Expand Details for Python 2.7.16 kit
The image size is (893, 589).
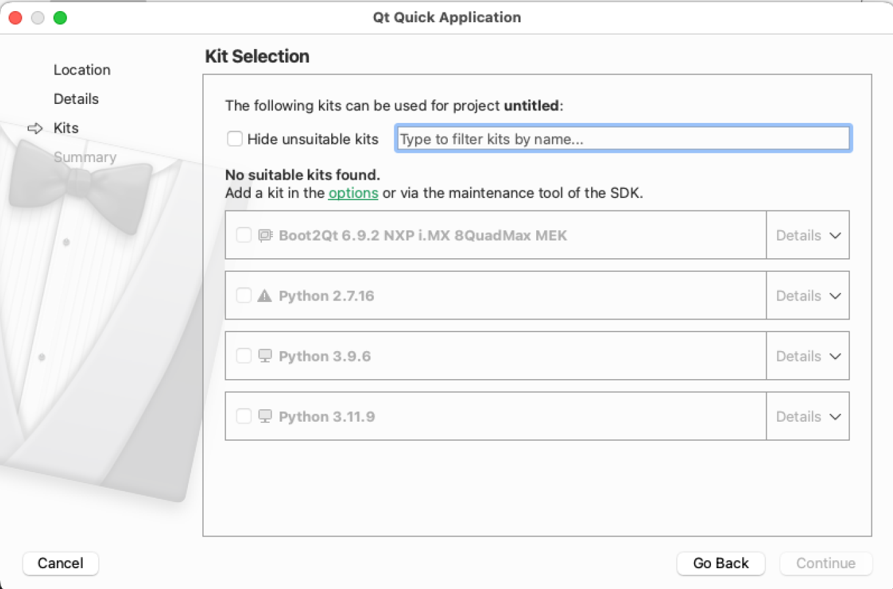tap(807, 295)
